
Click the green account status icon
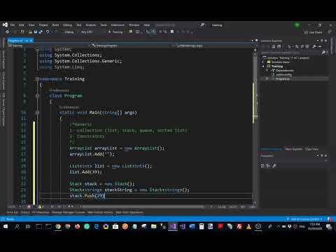point(297,25)
